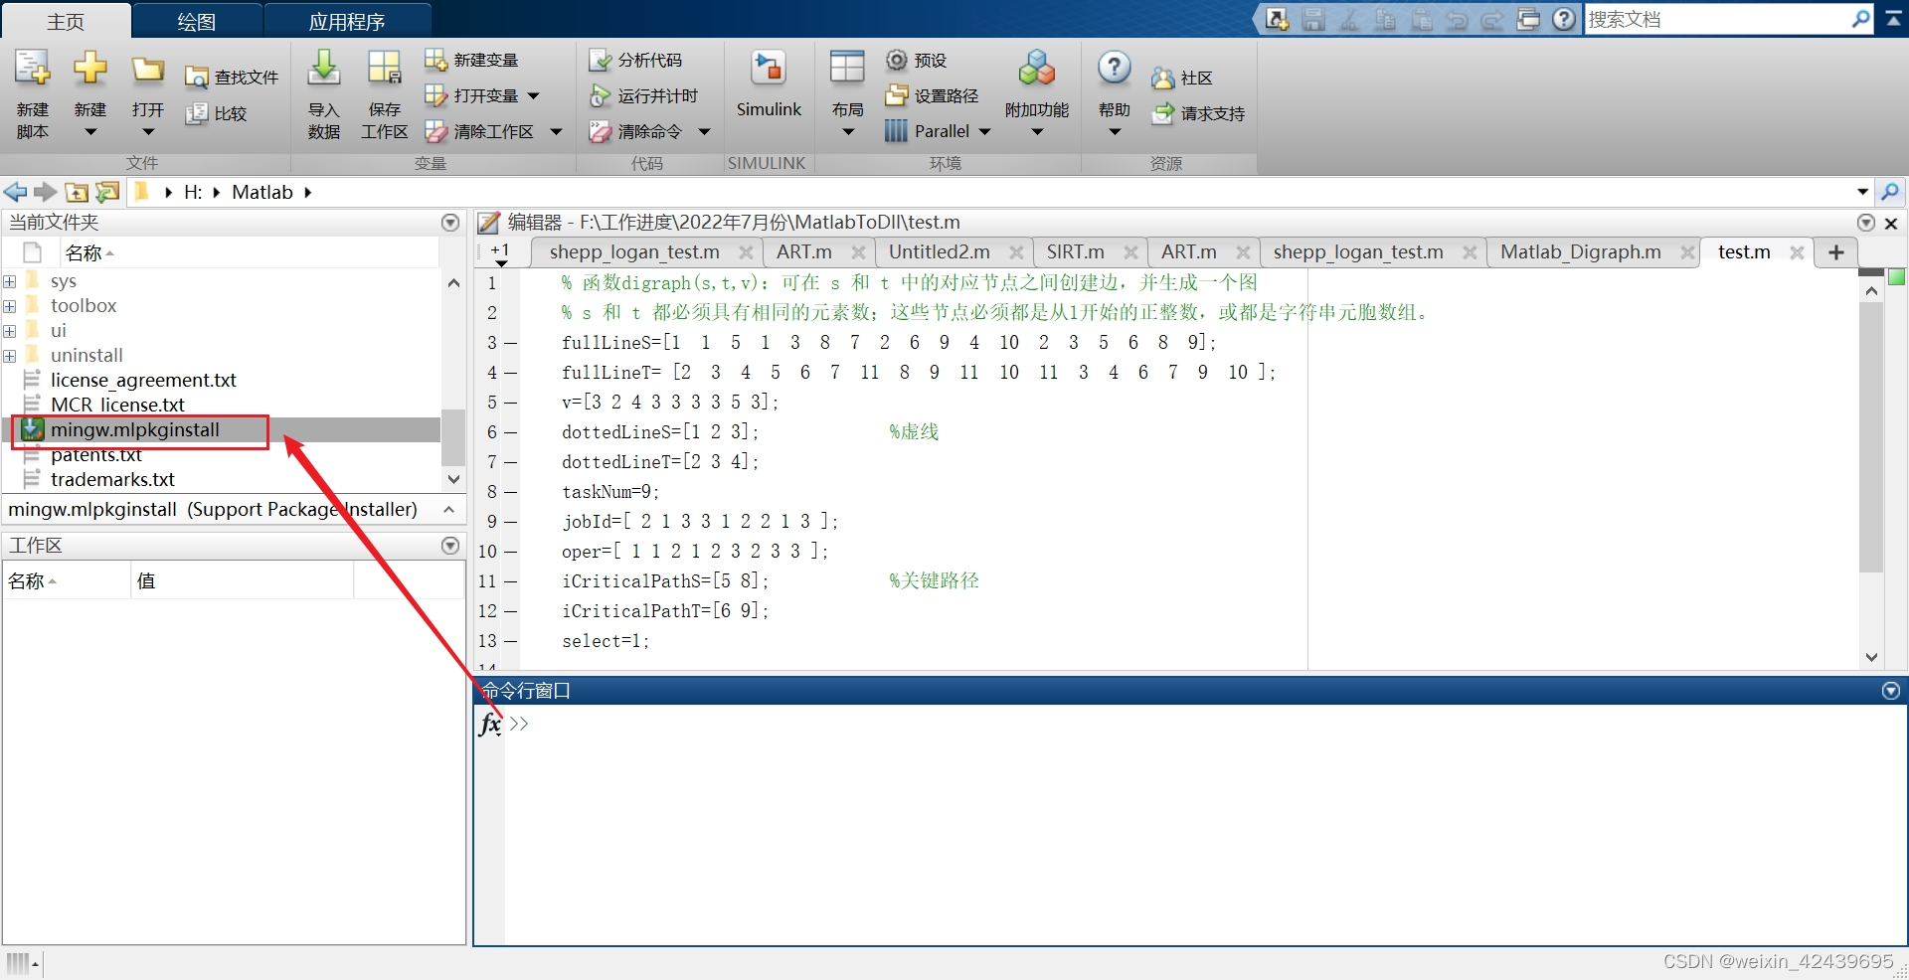Open the Layout (布局) dropdown
This screenshot has width=1909, height=980.
(x=847, y=132)
